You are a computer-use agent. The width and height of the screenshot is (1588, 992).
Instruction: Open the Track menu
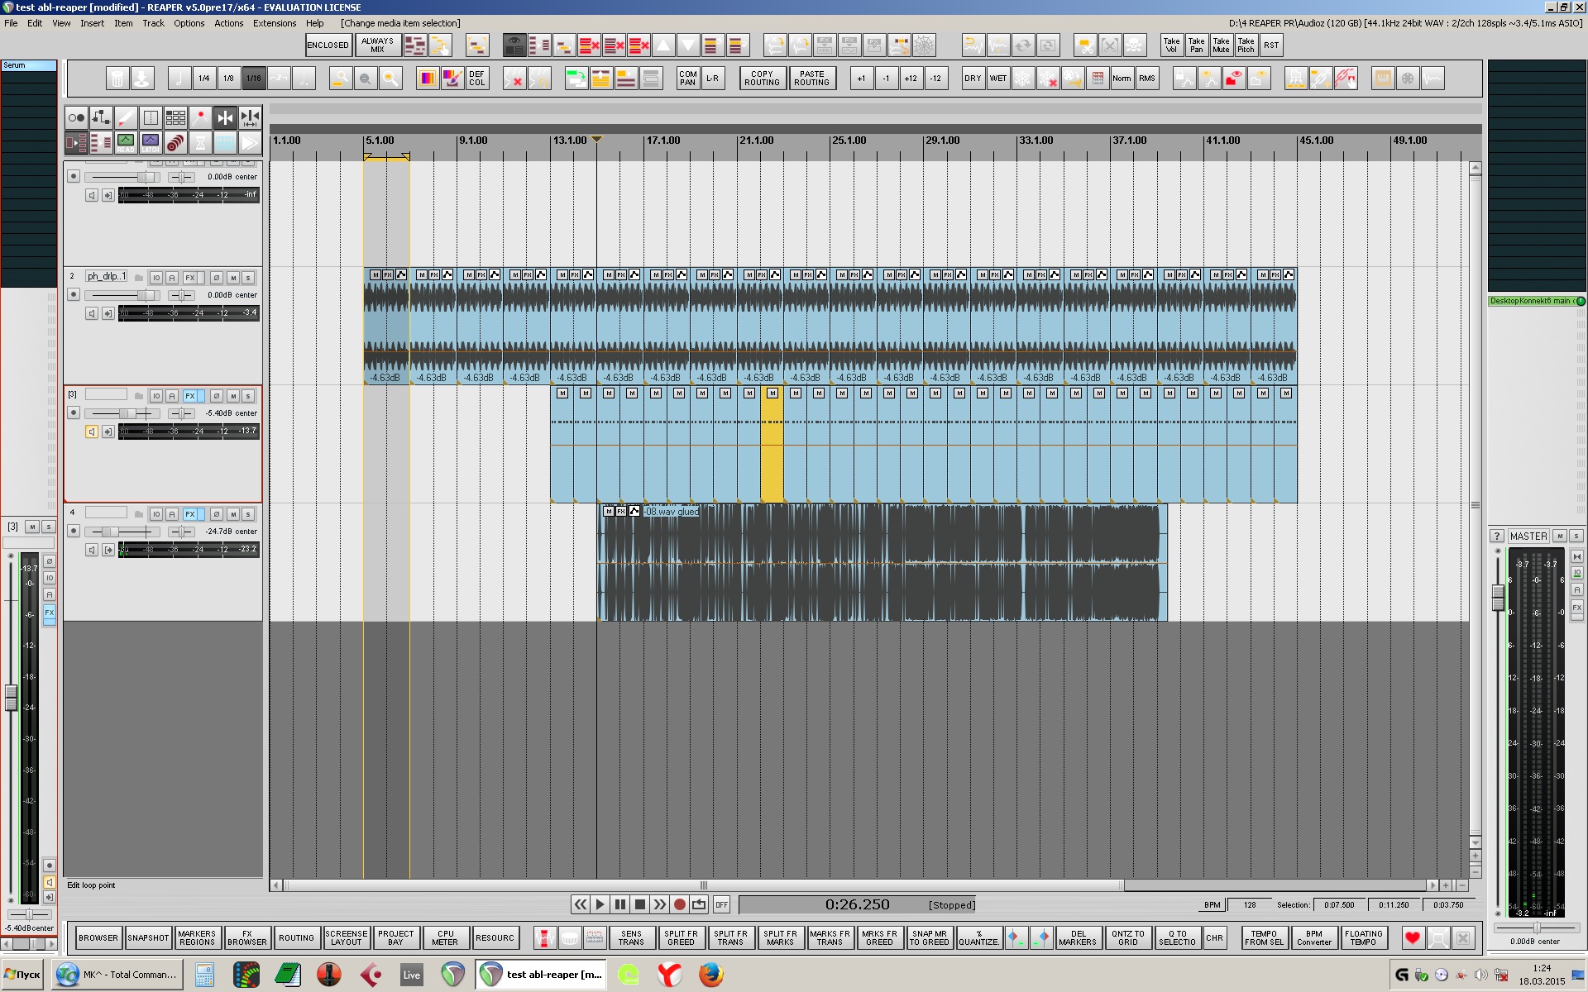coord(153,23)
